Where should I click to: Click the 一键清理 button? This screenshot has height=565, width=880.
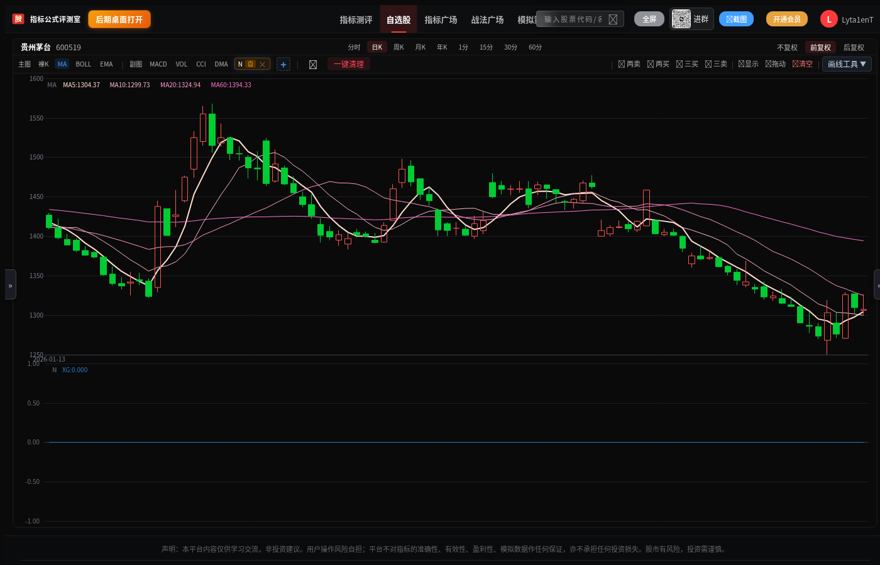click(349, 64)
